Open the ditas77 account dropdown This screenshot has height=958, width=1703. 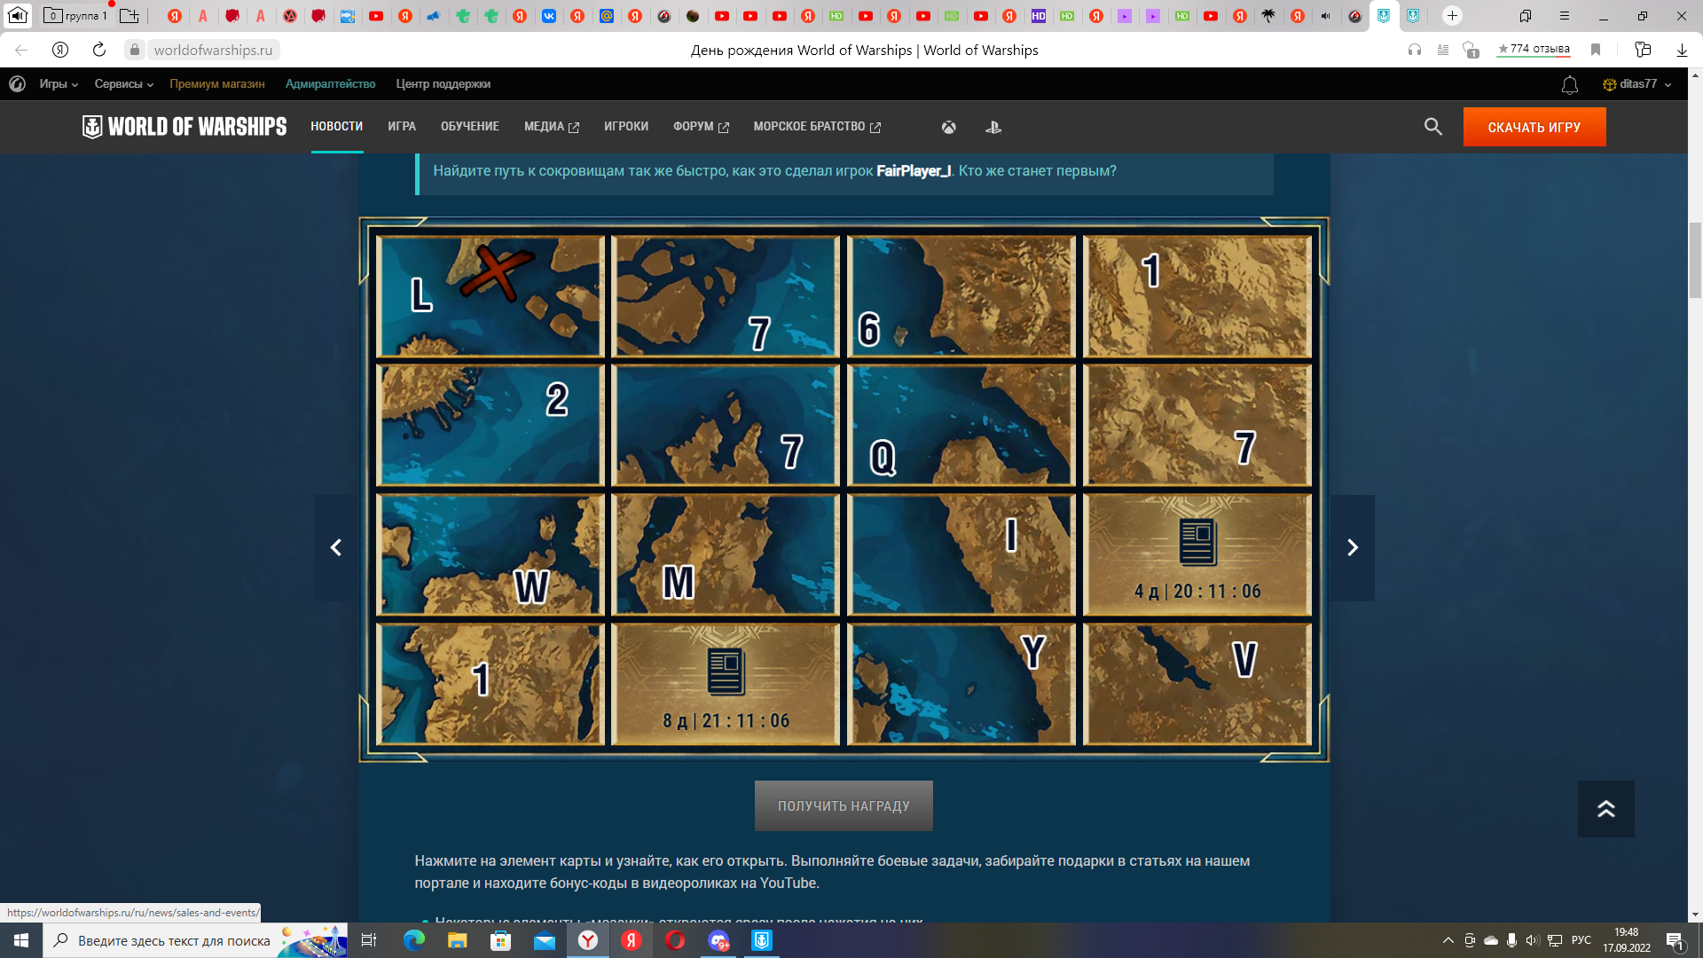coord(1637,84)
